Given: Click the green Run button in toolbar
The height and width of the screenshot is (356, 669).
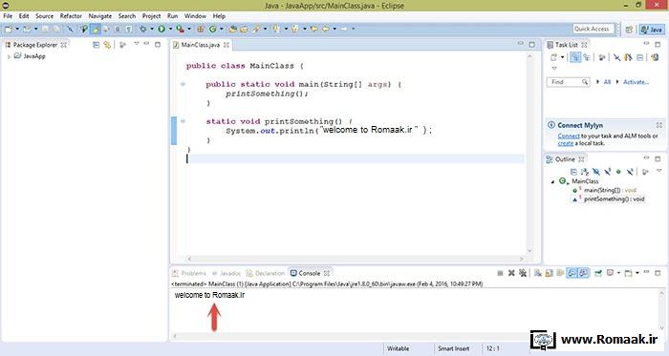Looking at the screenshot, I should (162, 29).
